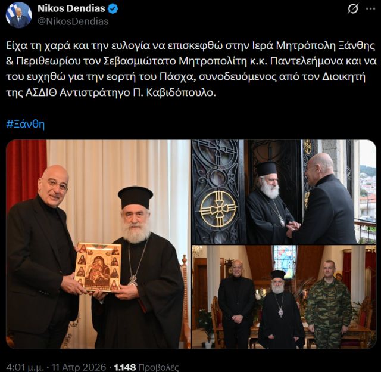Screen dimensions: 381x372
Task: Open the @NikosDendias handle link
Action: click(x=73, y=21)
